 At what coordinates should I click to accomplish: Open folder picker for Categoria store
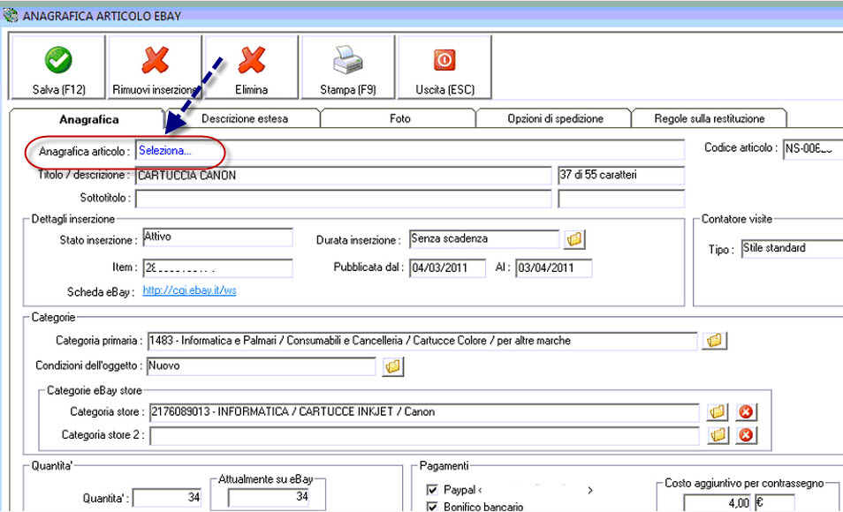(718, 412)
